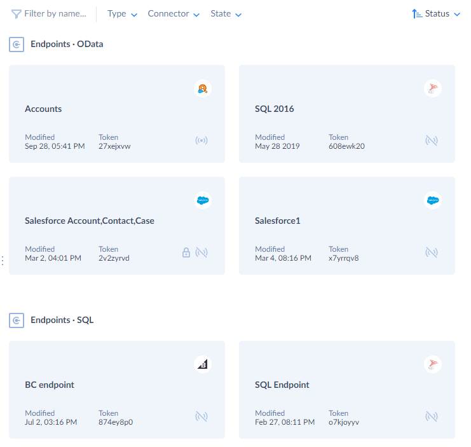Click the BC endpoint BigCommerce icon
Screen dimensions: 471x447
203,364
